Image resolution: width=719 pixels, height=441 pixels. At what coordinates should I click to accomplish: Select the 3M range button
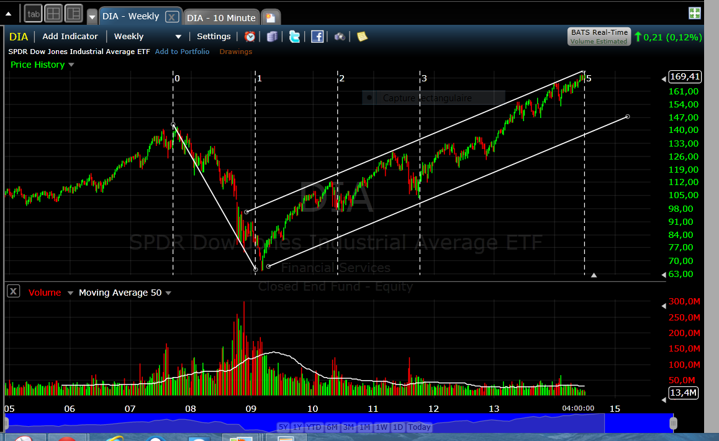click(x=348, y=427)
